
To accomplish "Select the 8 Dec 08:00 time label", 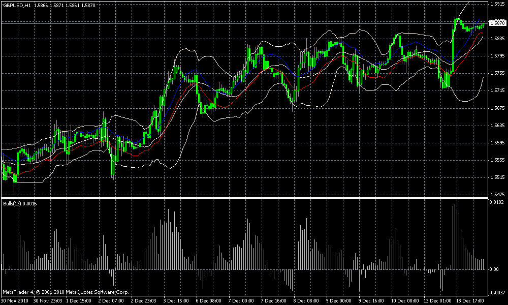I will [306, 301].
